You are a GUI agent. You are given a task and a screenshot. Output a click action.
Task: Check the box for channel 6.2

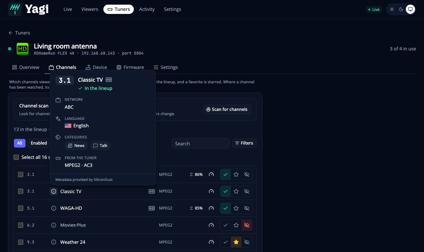pos(21,225)
